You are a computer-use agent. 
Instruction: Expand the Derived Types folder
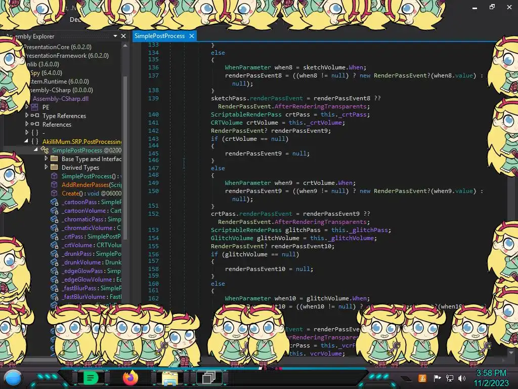[x=46, y=167]
